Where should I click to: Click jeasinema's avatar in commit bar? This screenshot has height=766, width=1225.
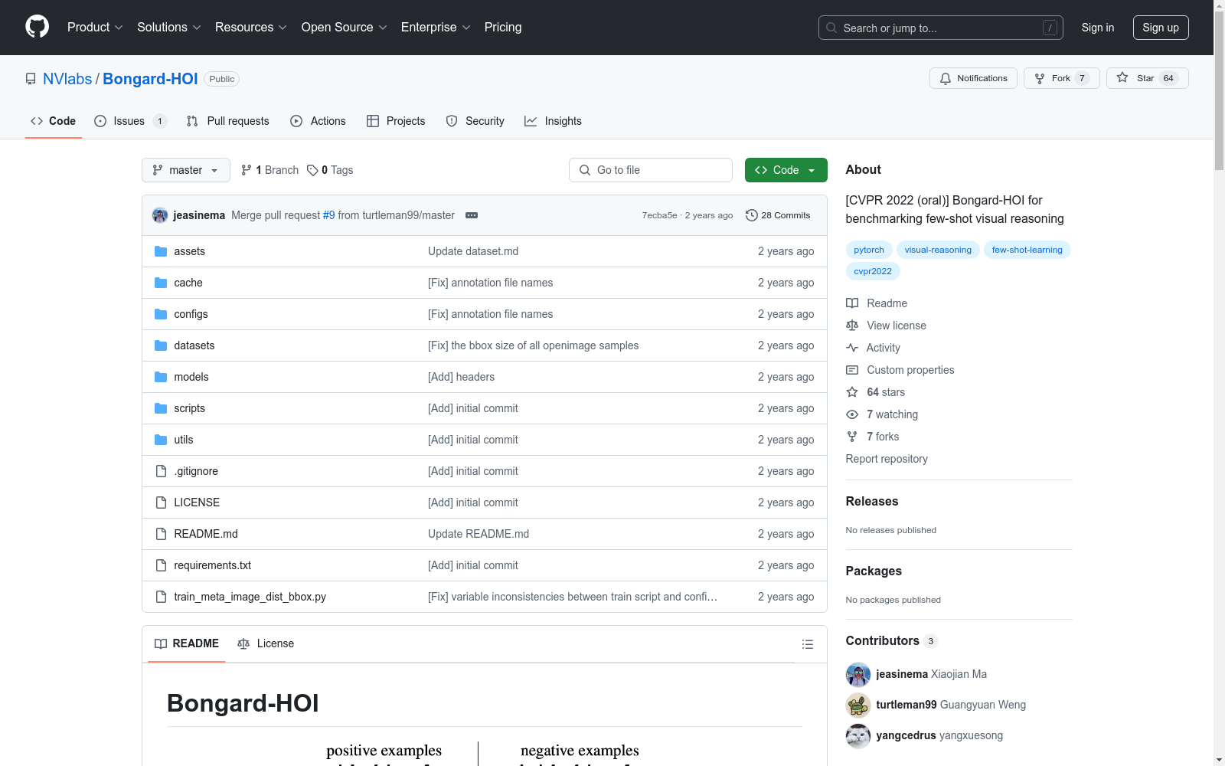pos(160,215)
